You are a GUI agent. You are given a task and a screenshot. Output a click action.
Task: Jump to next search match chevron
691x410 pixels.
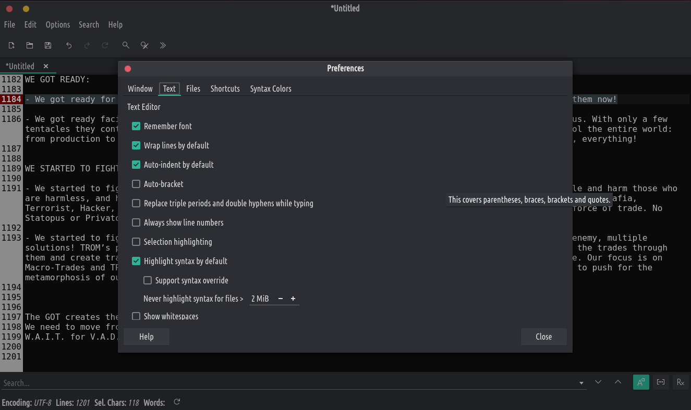tap(598, 382)
